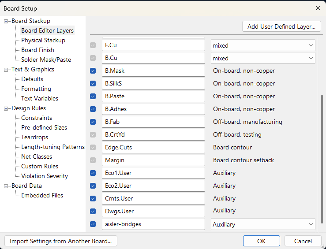
Task: Close the Board Setup dialog
Action: coord(318,8)
